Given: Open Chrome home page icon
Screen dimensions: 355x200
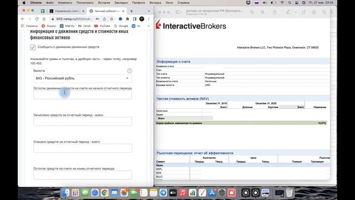Looking at the screenshot, I should pyautogui.click(x=44, y=19).
